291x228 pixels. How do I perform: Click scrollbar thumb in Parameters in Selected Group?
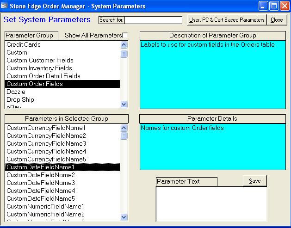click(124, 136)
